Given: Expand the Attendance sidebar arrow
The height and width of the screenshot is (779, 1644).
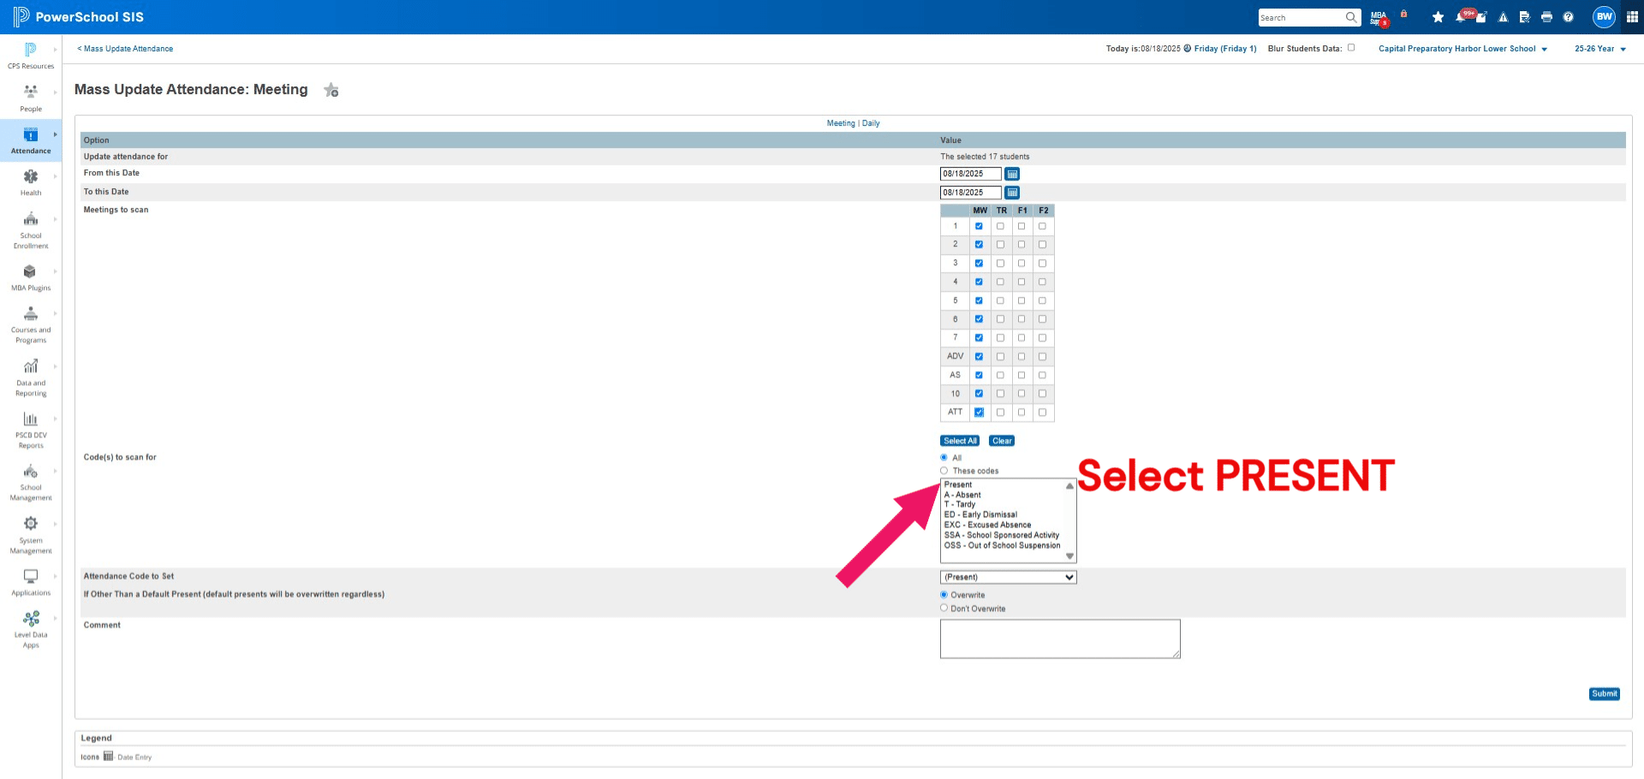Looking at the screenshot, I should [x=56, y=134].
